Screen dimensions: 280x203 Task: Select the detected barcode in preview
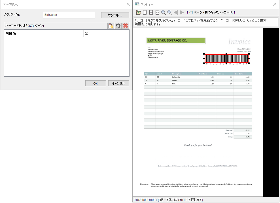(227, 59)
